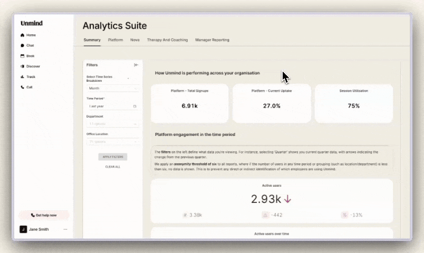Open Chat from the sidebar icon
424x253 pixels.
(x=23, y=46)
